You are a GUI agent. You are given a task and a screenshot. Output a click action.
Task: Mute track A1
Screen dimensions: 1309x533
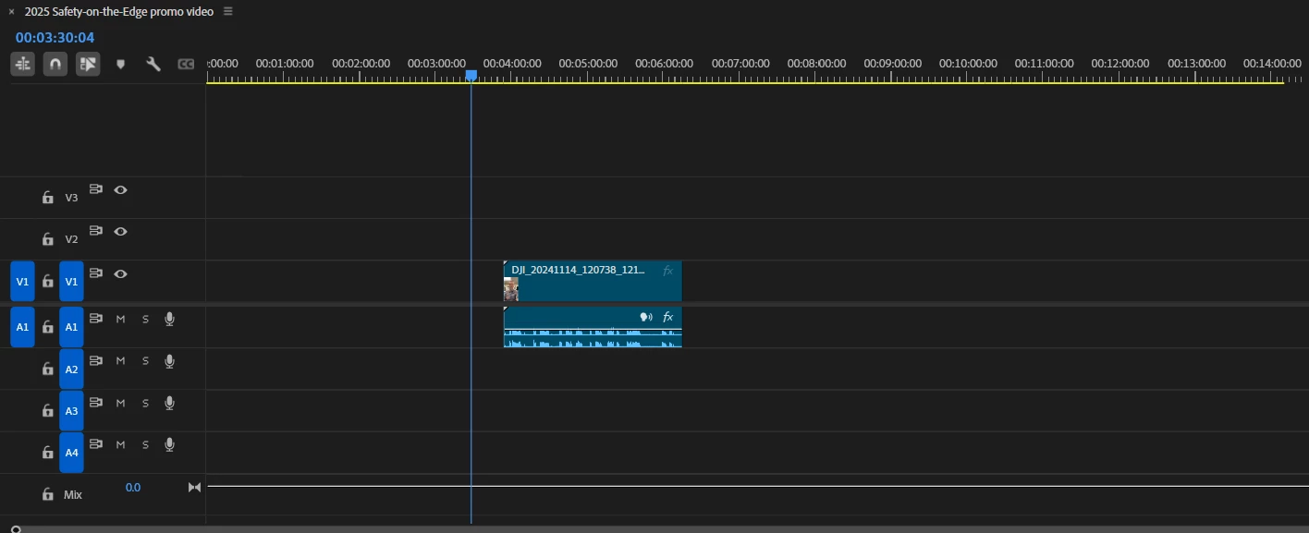coord(120,319)
